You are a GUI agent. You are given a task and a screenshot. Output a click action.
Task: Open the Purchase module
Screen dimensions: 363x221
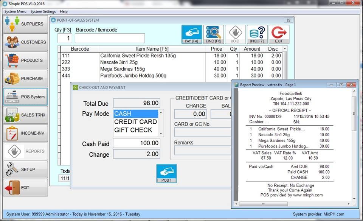coord(25,79)
